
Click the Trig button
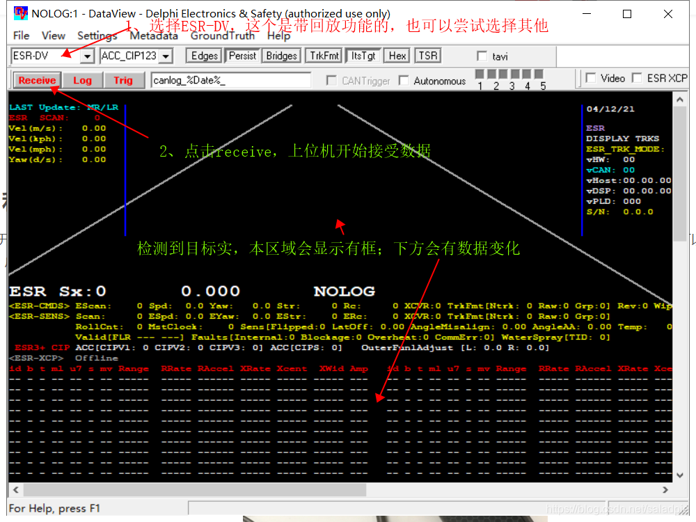click(x=123, y=80)
